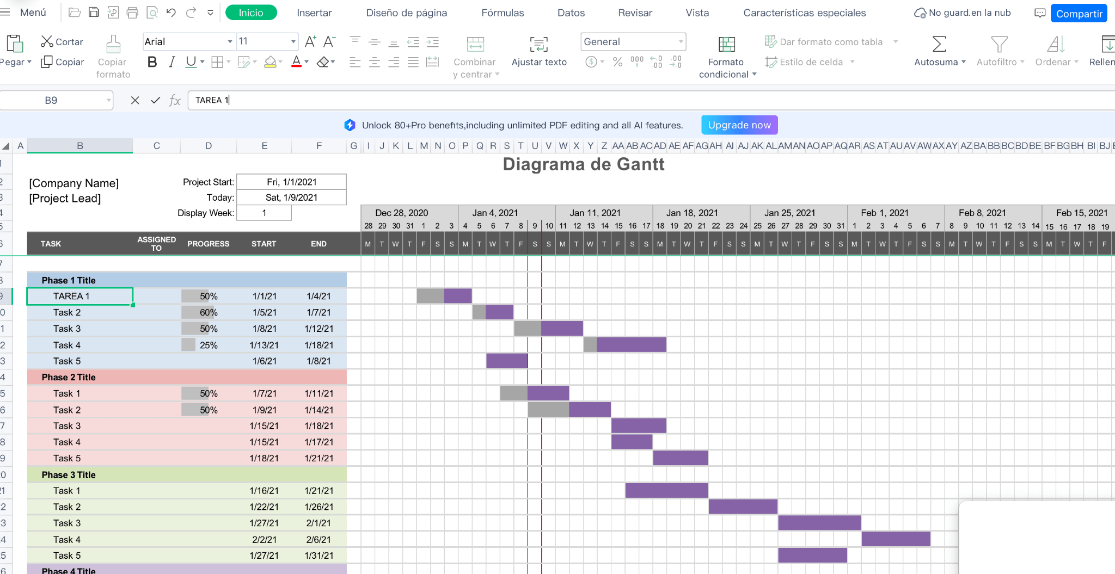Open the save file icon
Screen dimensions: 1115x574
(x=94, y=12)
